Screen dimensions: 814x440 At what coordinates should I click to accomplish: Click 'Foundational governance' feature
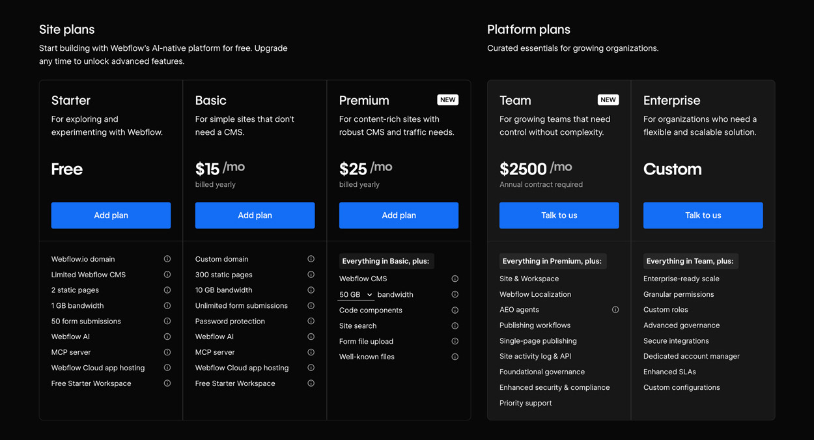coord(542,372)
